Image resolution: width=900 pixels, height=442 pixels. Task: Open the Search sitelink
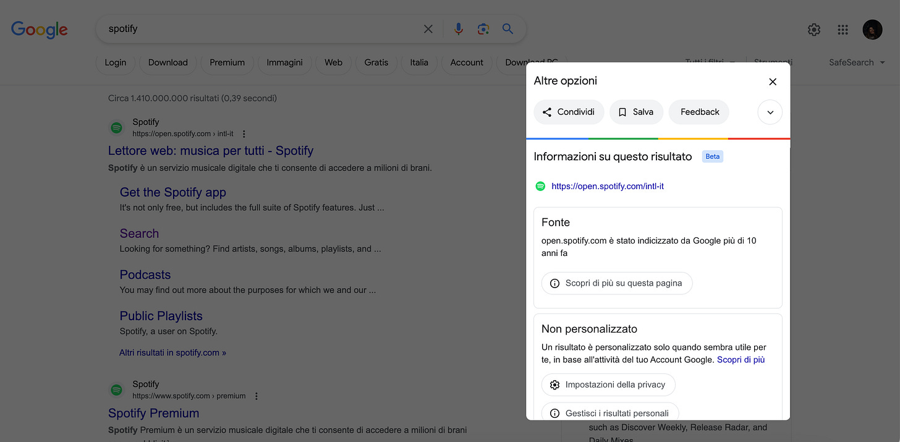(139, 234)
